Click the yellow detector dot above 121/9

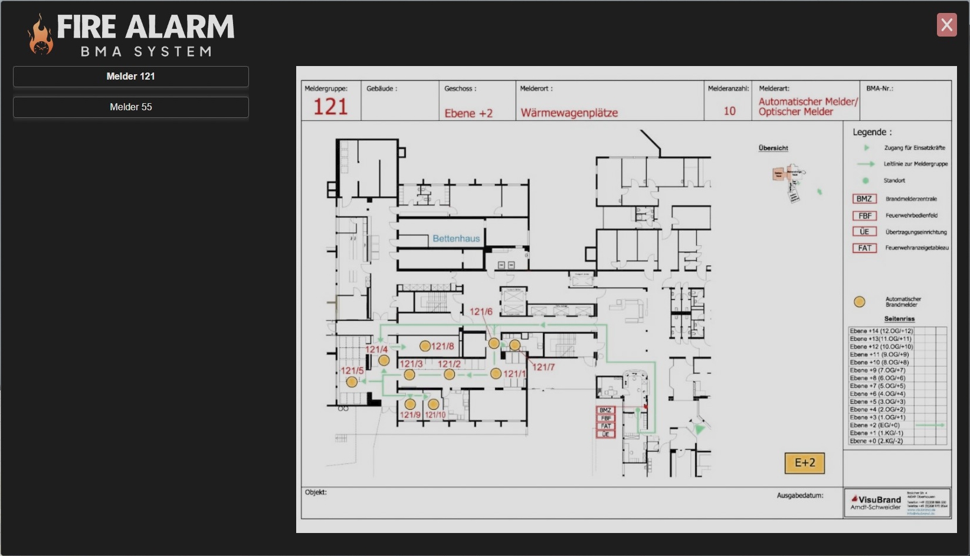410,404
